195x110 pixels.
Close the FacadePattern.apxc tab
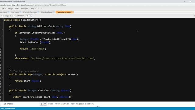pos(73,12)
